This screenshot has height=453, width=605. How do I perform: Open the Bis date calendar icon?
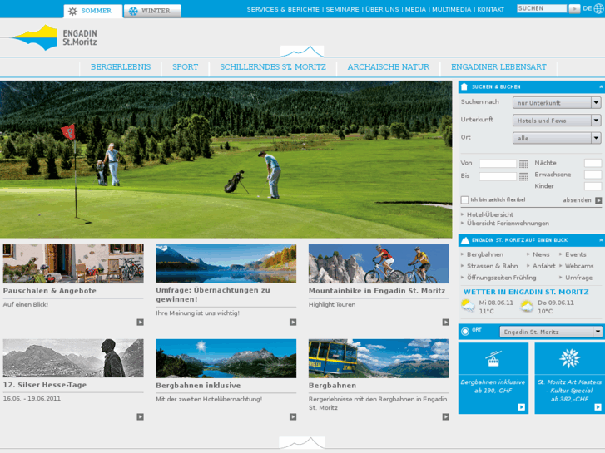523,176
